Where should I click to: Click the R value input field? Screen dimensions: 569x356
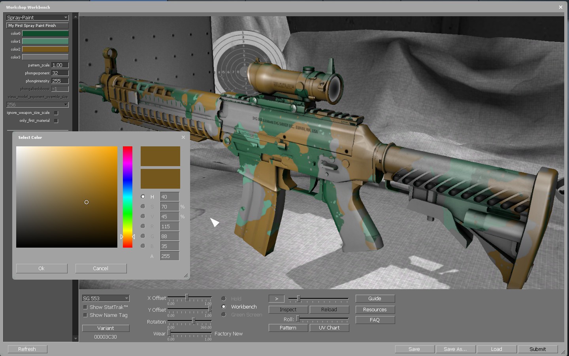(170, 226)
